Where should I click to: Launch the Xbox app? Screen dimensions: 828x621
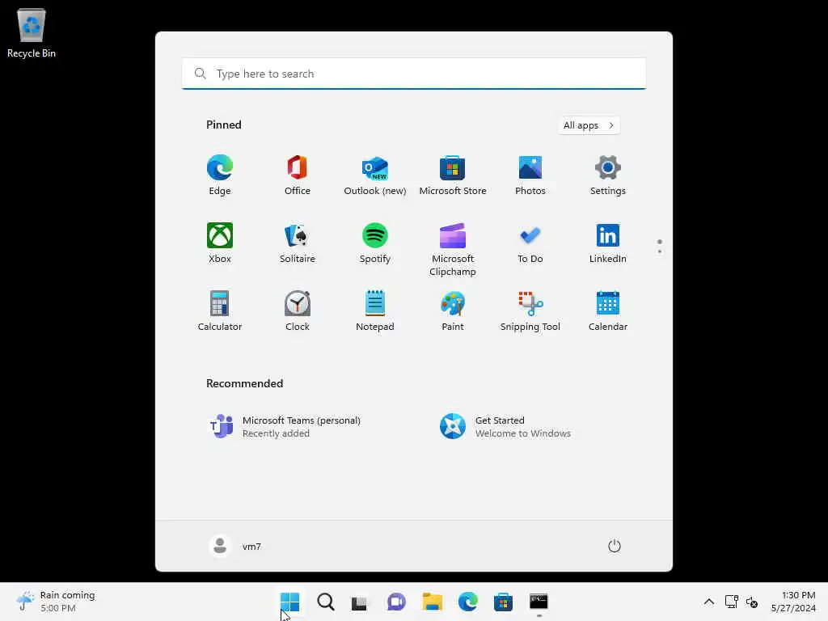click(x=220, y=243)
